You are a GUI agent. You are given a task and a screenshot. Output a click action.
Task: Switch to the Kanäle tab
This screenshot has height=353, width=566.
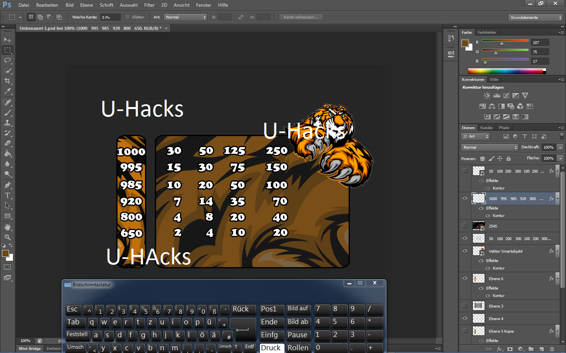pyautogui.click(x=486, y=128)
